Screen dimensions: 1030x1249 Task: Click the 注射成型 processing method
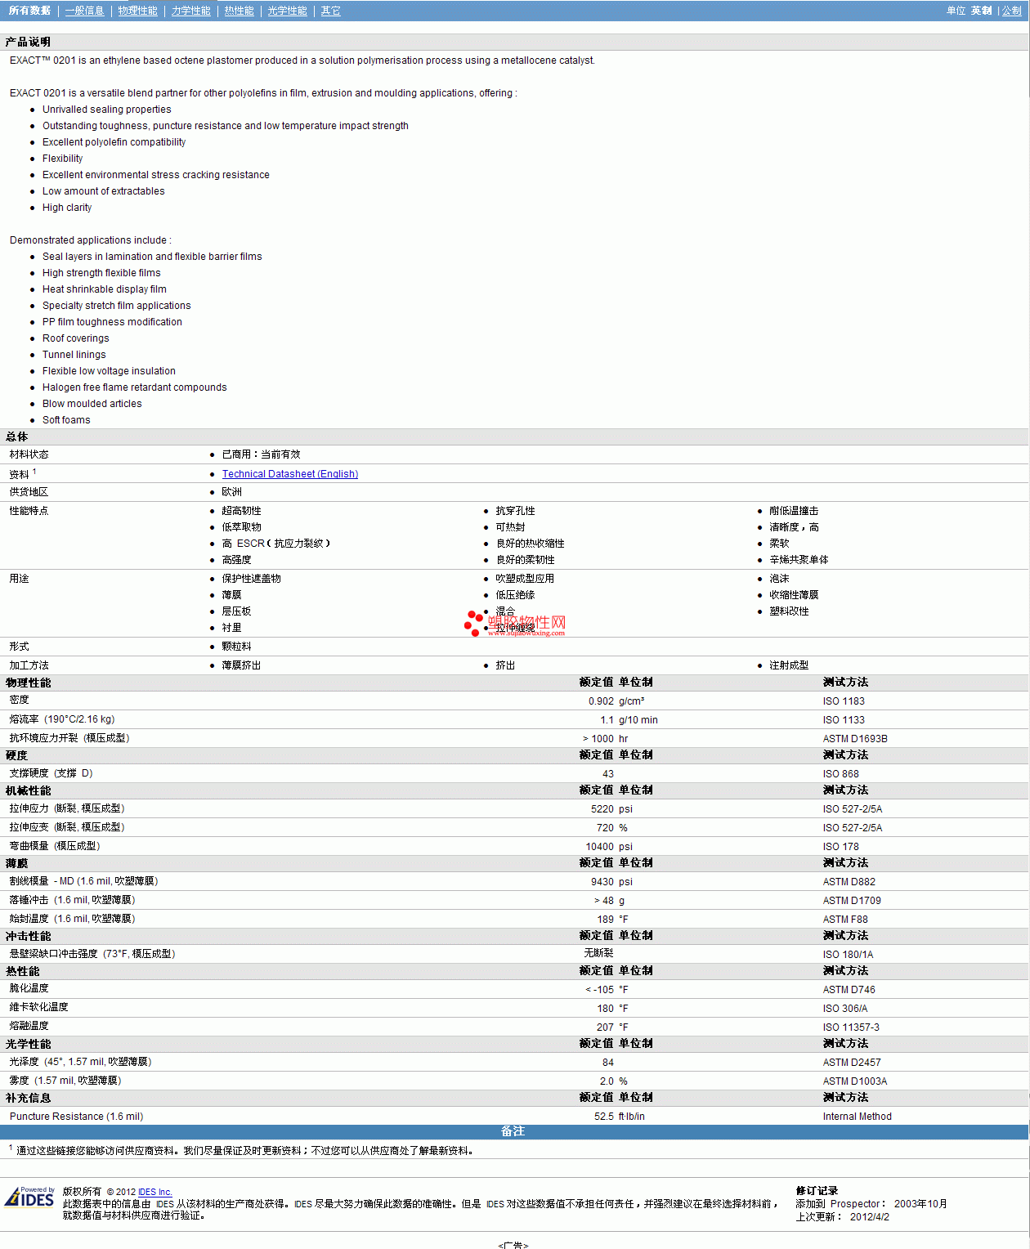789,665
